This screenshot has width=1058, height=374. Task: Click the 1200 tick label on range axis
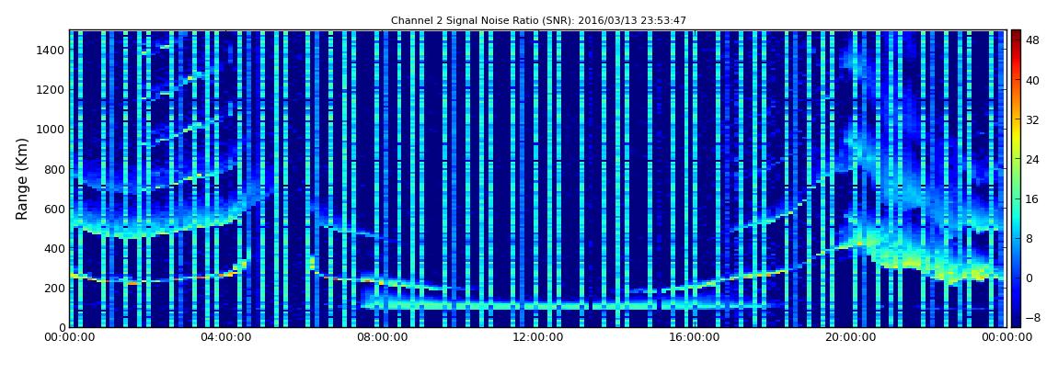point(51,90)
